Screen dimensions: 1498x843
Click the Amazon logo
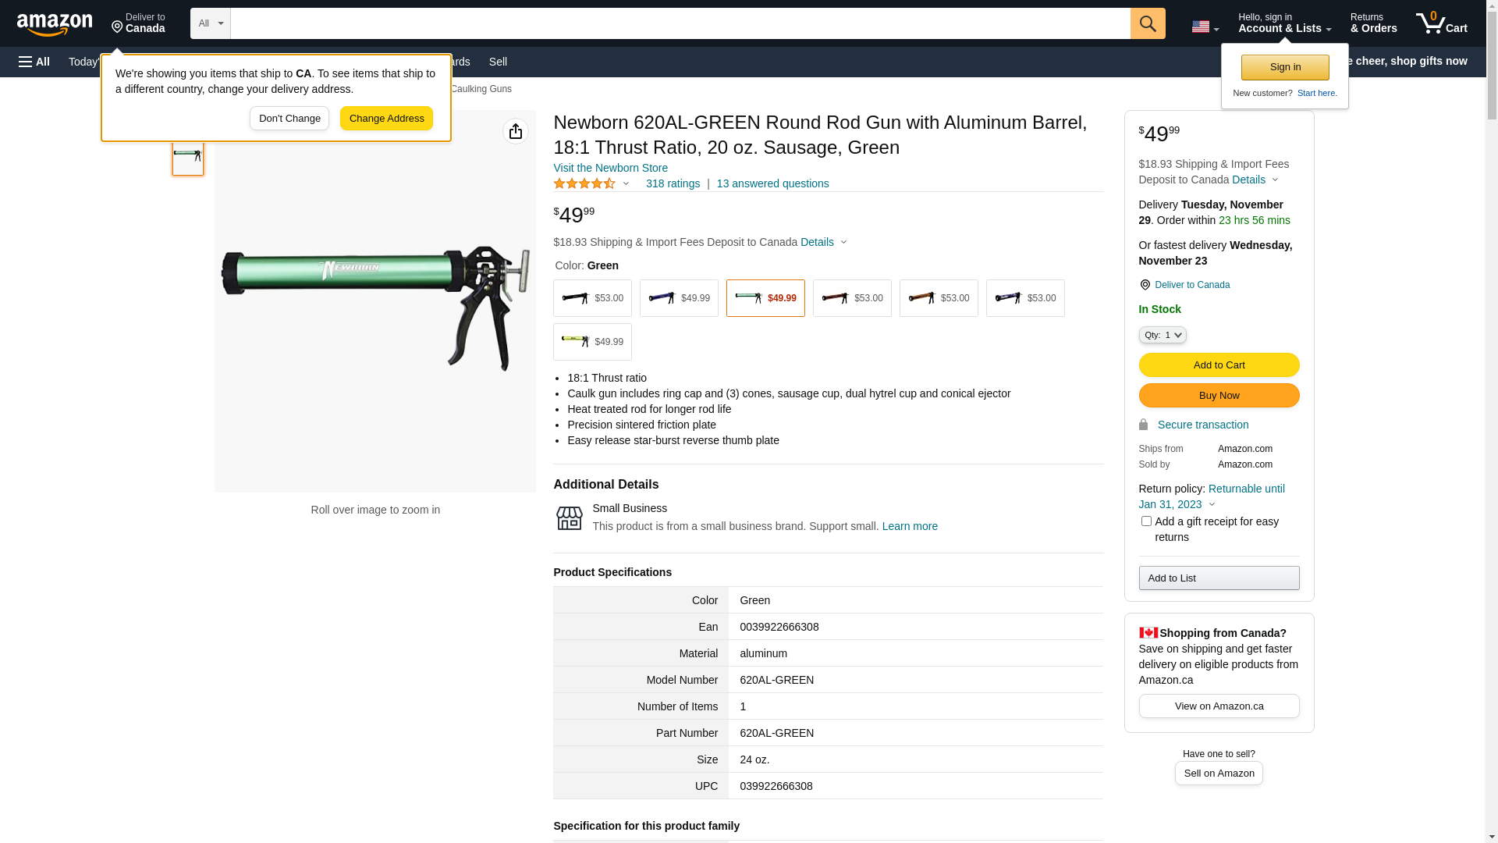click(x=55, y=25)
